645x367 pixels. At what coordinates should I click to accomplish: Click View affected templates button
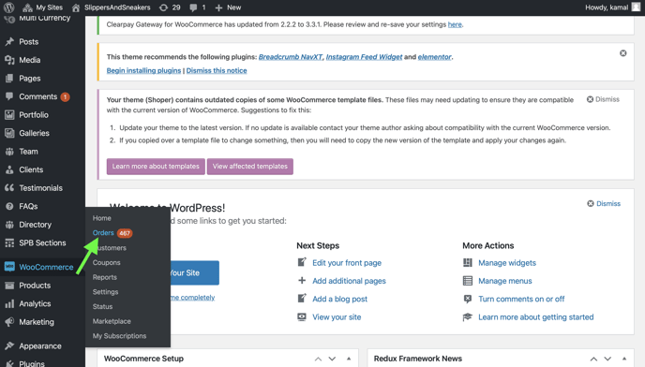[x=250, y=166]
